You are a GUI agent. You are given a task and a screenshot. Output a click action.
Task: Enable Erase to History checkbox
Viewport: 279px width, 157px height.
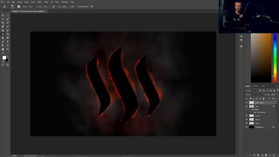point(77,7)
